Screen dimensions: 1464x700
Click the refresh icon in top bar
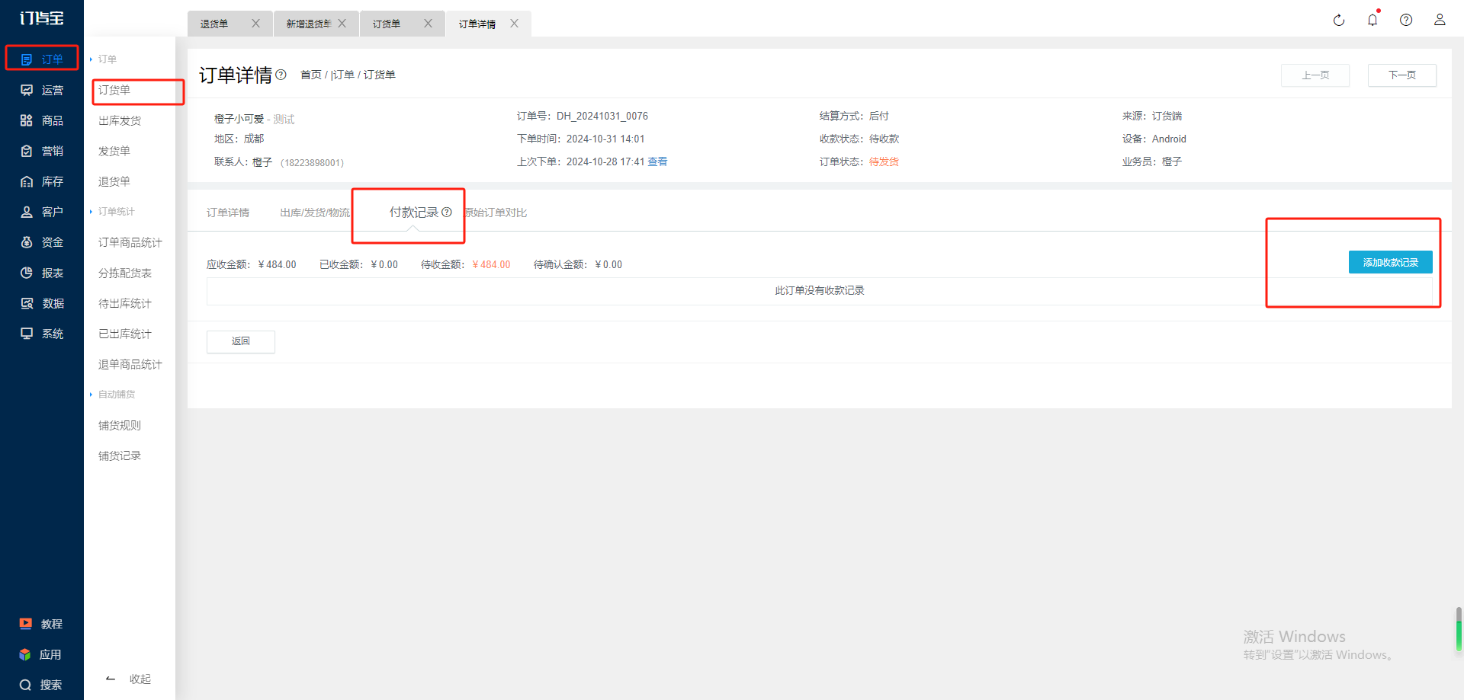click(1339, 21)
